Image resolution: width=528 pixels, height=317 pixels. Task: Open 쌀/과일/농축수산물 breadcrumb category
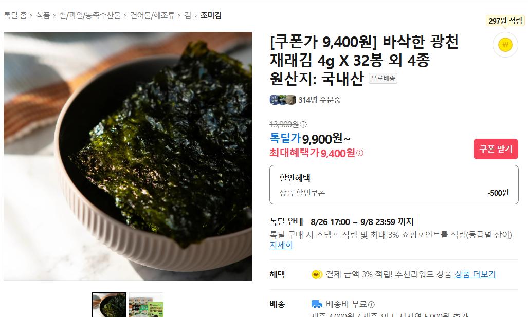pos(90,15)
